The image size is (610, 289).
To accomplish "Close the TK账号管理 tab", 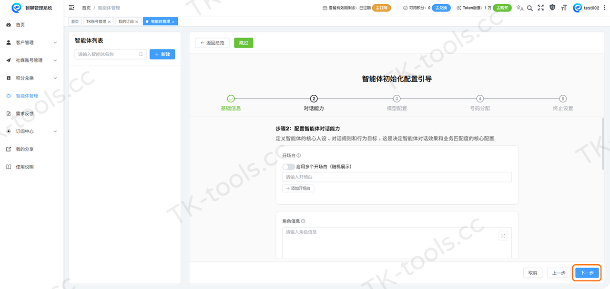I will [x=109, y=22].
